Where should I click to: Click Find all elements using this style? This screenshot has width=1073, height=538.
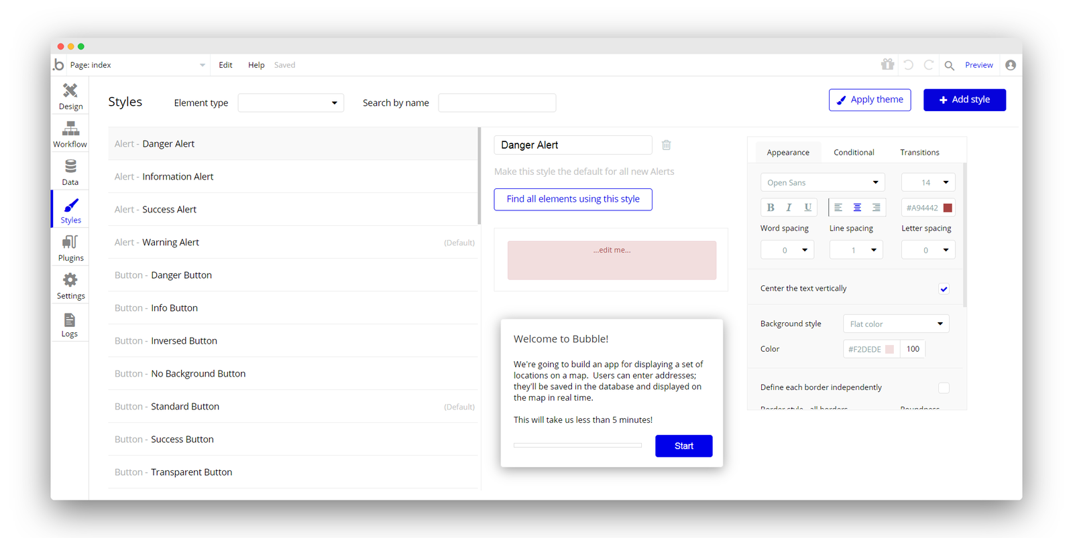(573, 199)
